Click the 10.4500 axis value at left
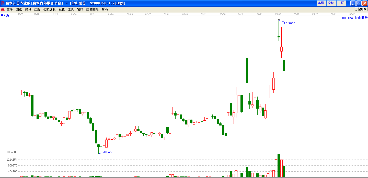Image resolution: width=368 pixels, height=178 pixels. [x=12, y=152]
